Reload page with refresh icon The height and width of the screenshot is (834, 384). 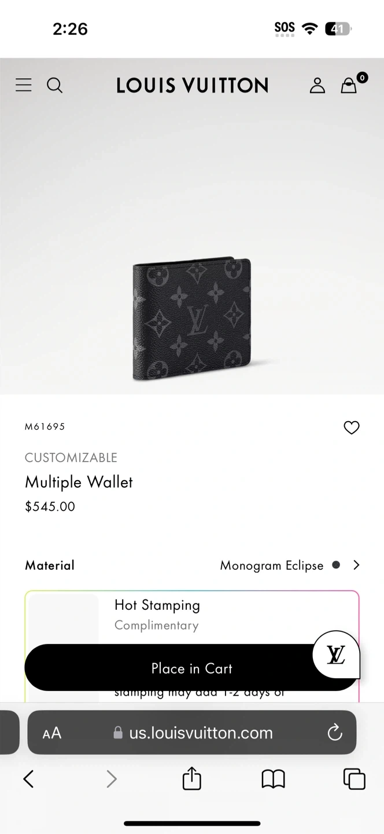[335, 733]
